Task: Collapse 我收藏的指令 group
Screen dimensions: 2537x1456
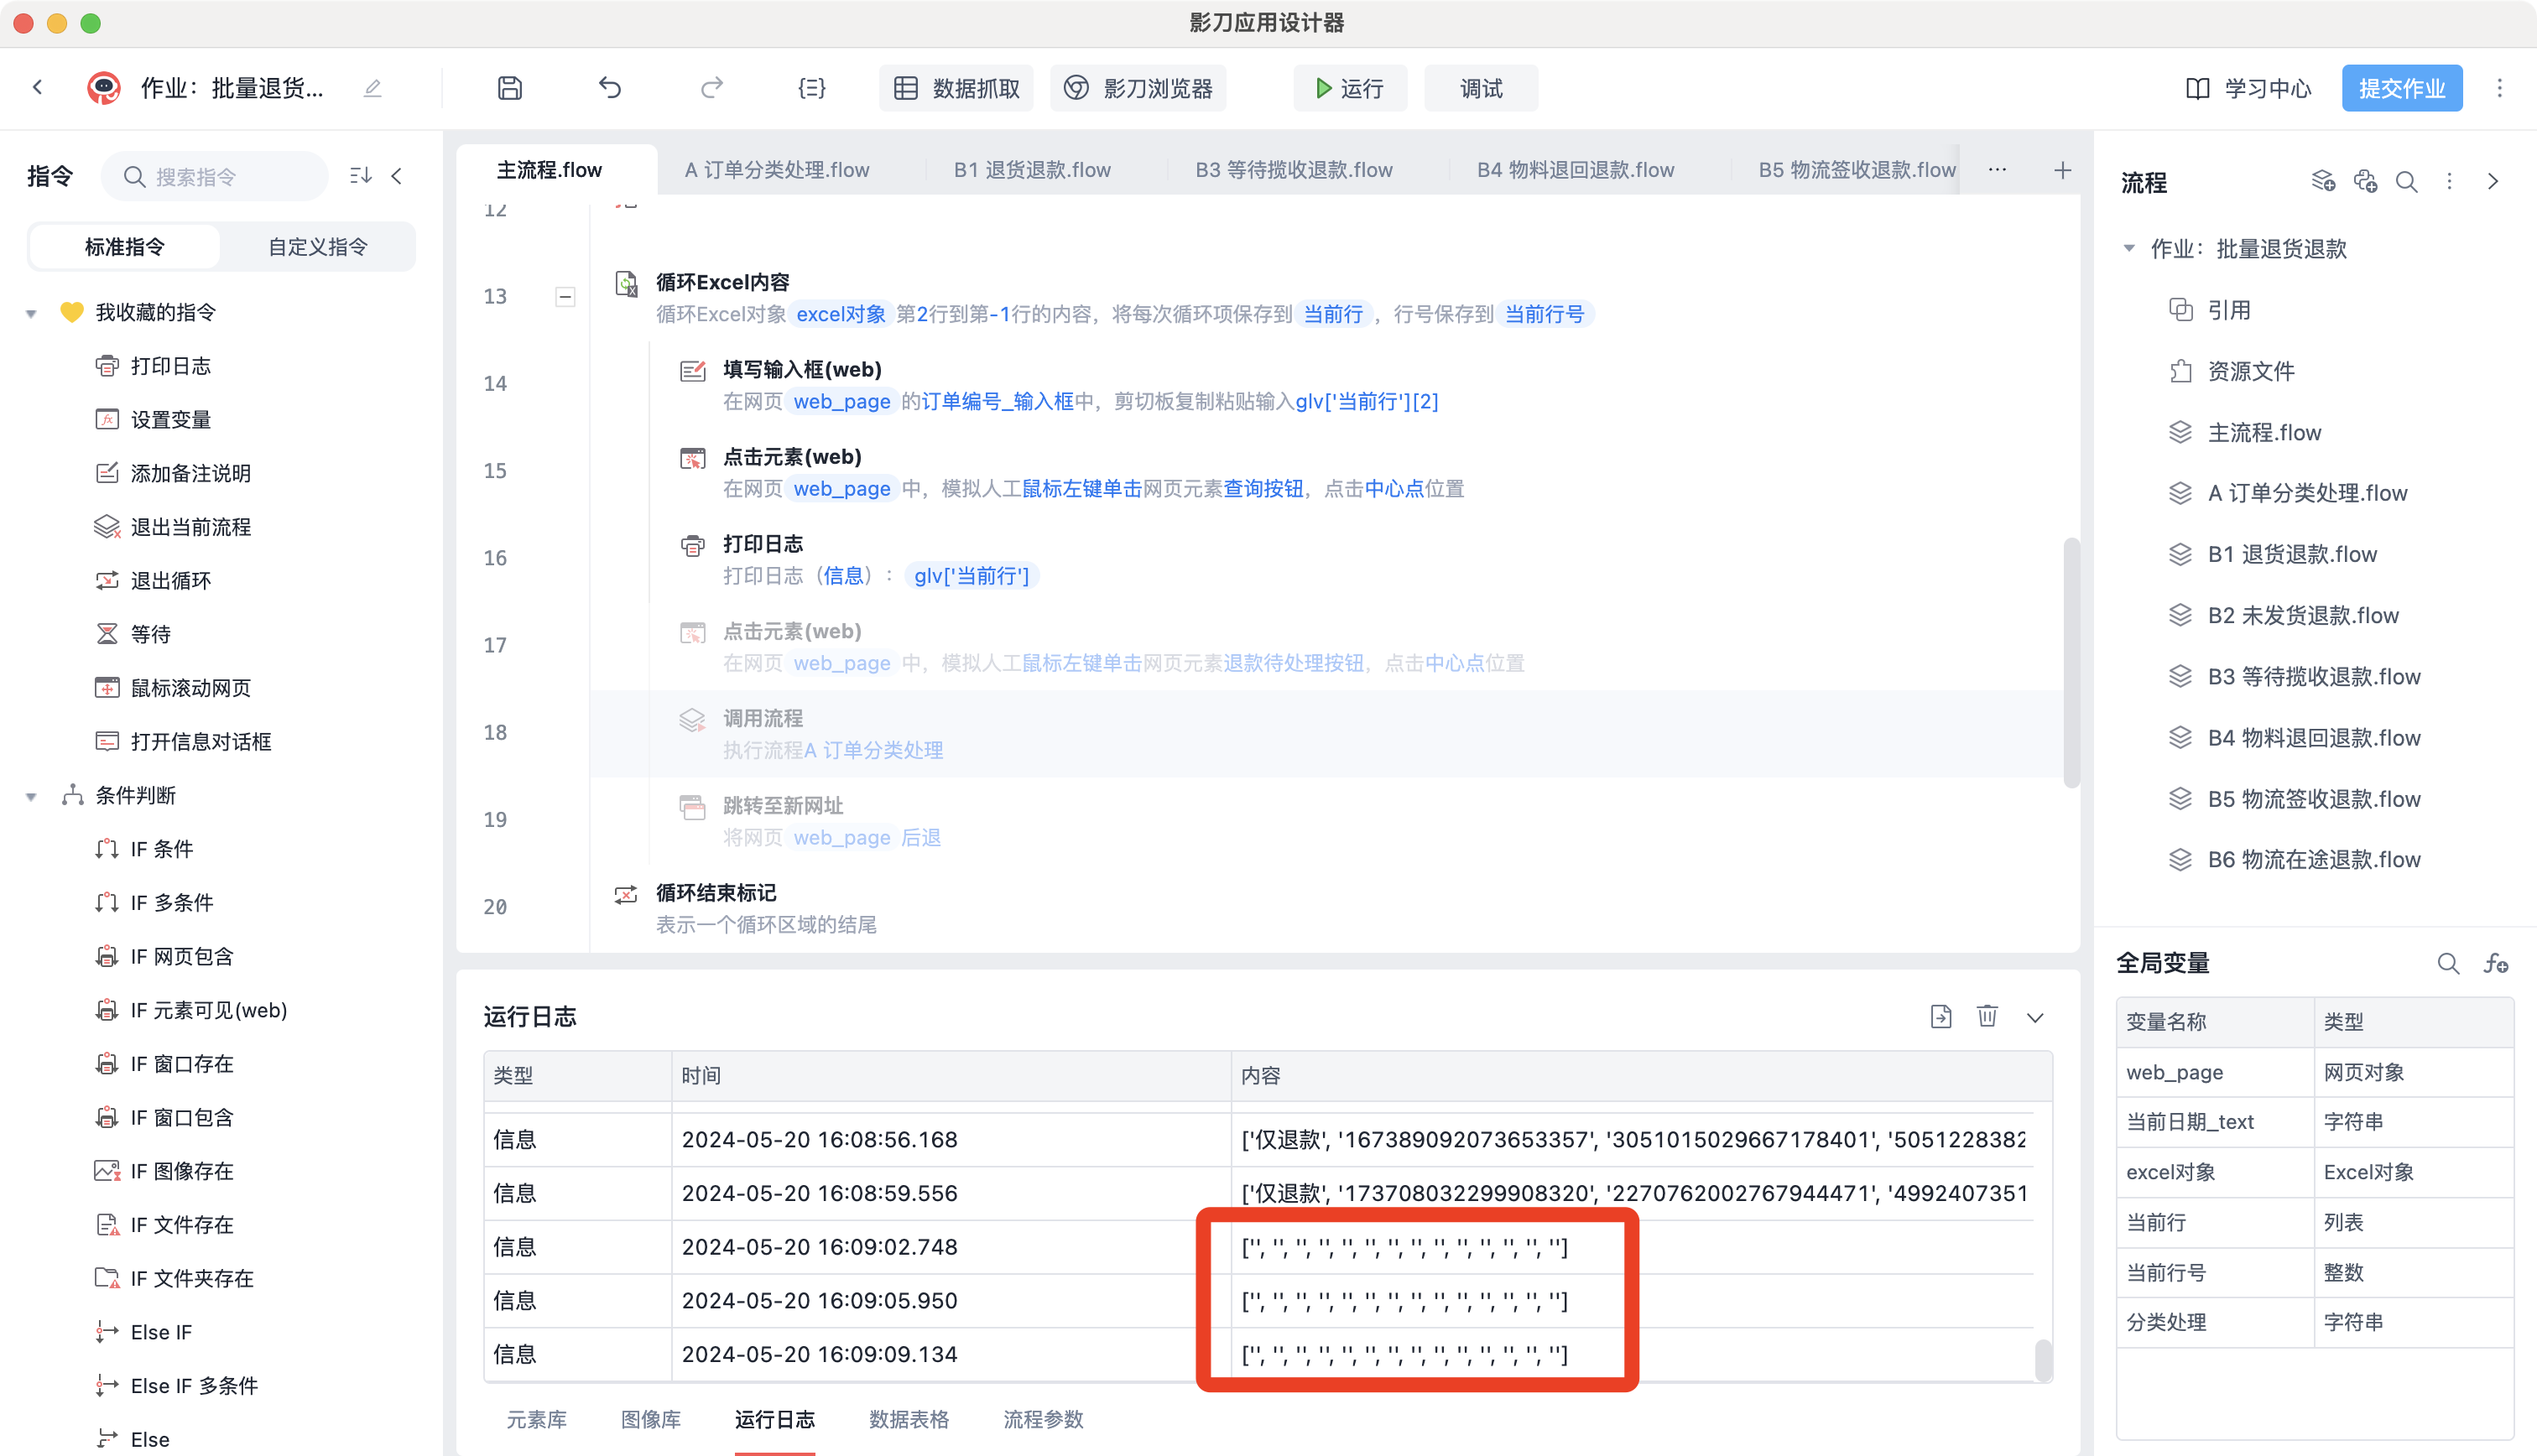Action: pos(31,313)
